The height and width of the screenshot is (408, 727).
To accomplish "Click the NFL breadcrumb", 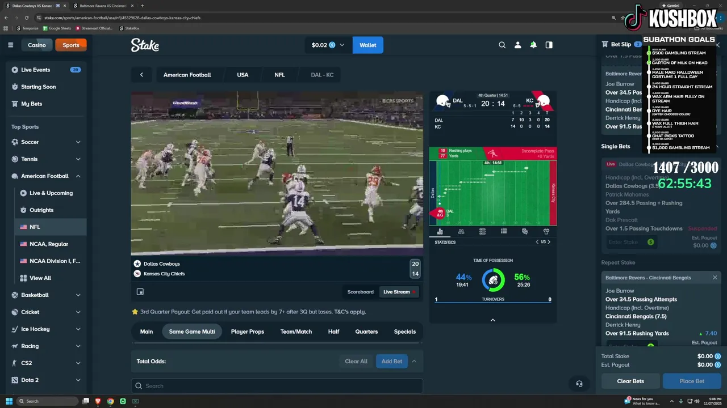I will click(279, 75).
